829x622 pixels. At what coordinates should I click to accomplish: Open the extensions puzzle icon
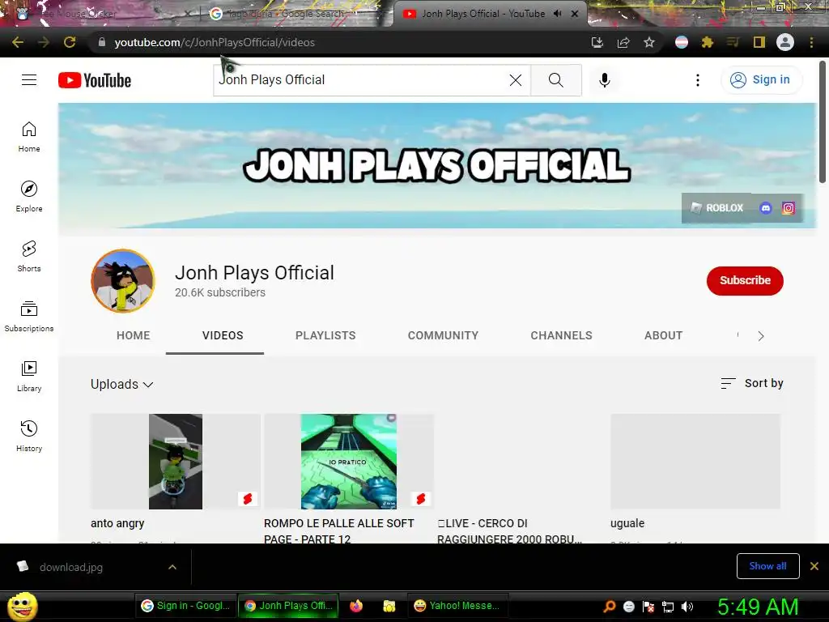click(708, 42)
